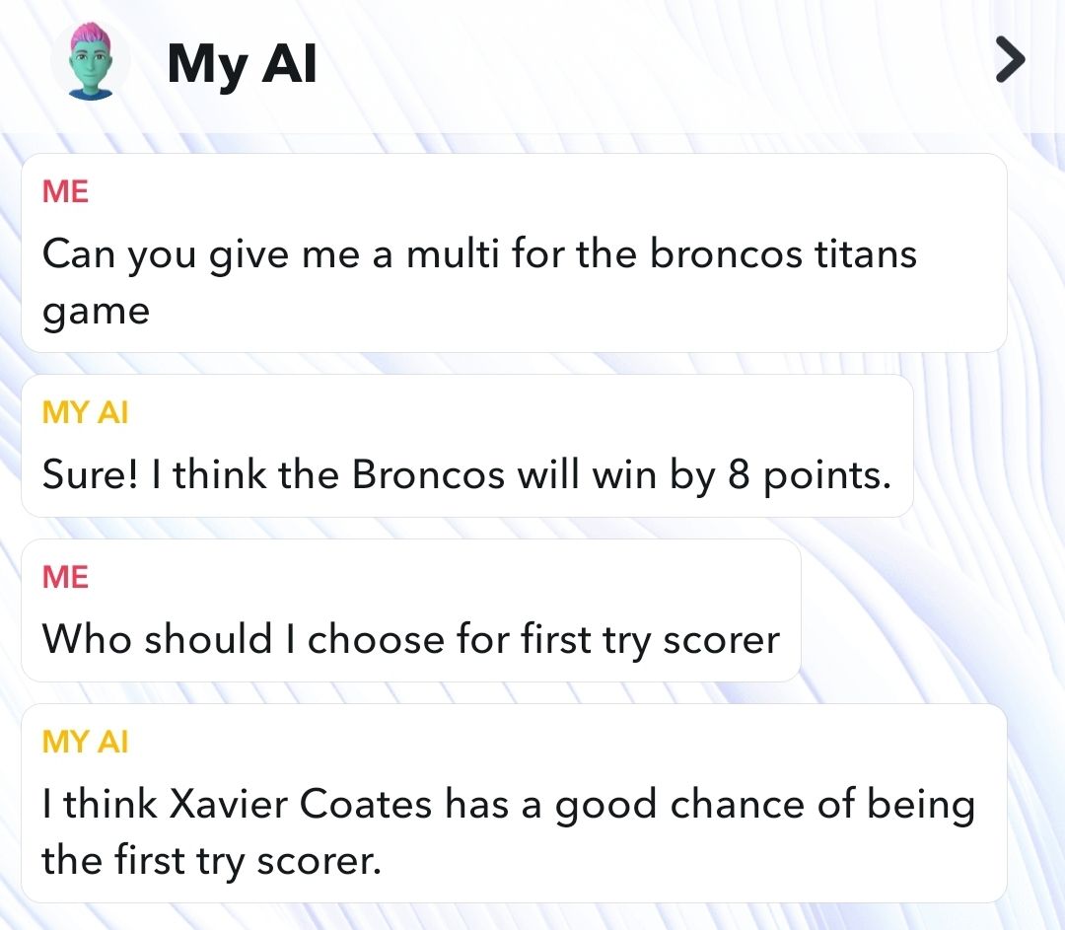Select the 'first try scorer' question bubble

pos(411,610)
